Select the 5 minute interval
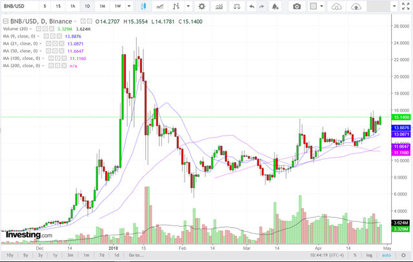Viewport: 413px width, 262px height. [x=45, y=6]
